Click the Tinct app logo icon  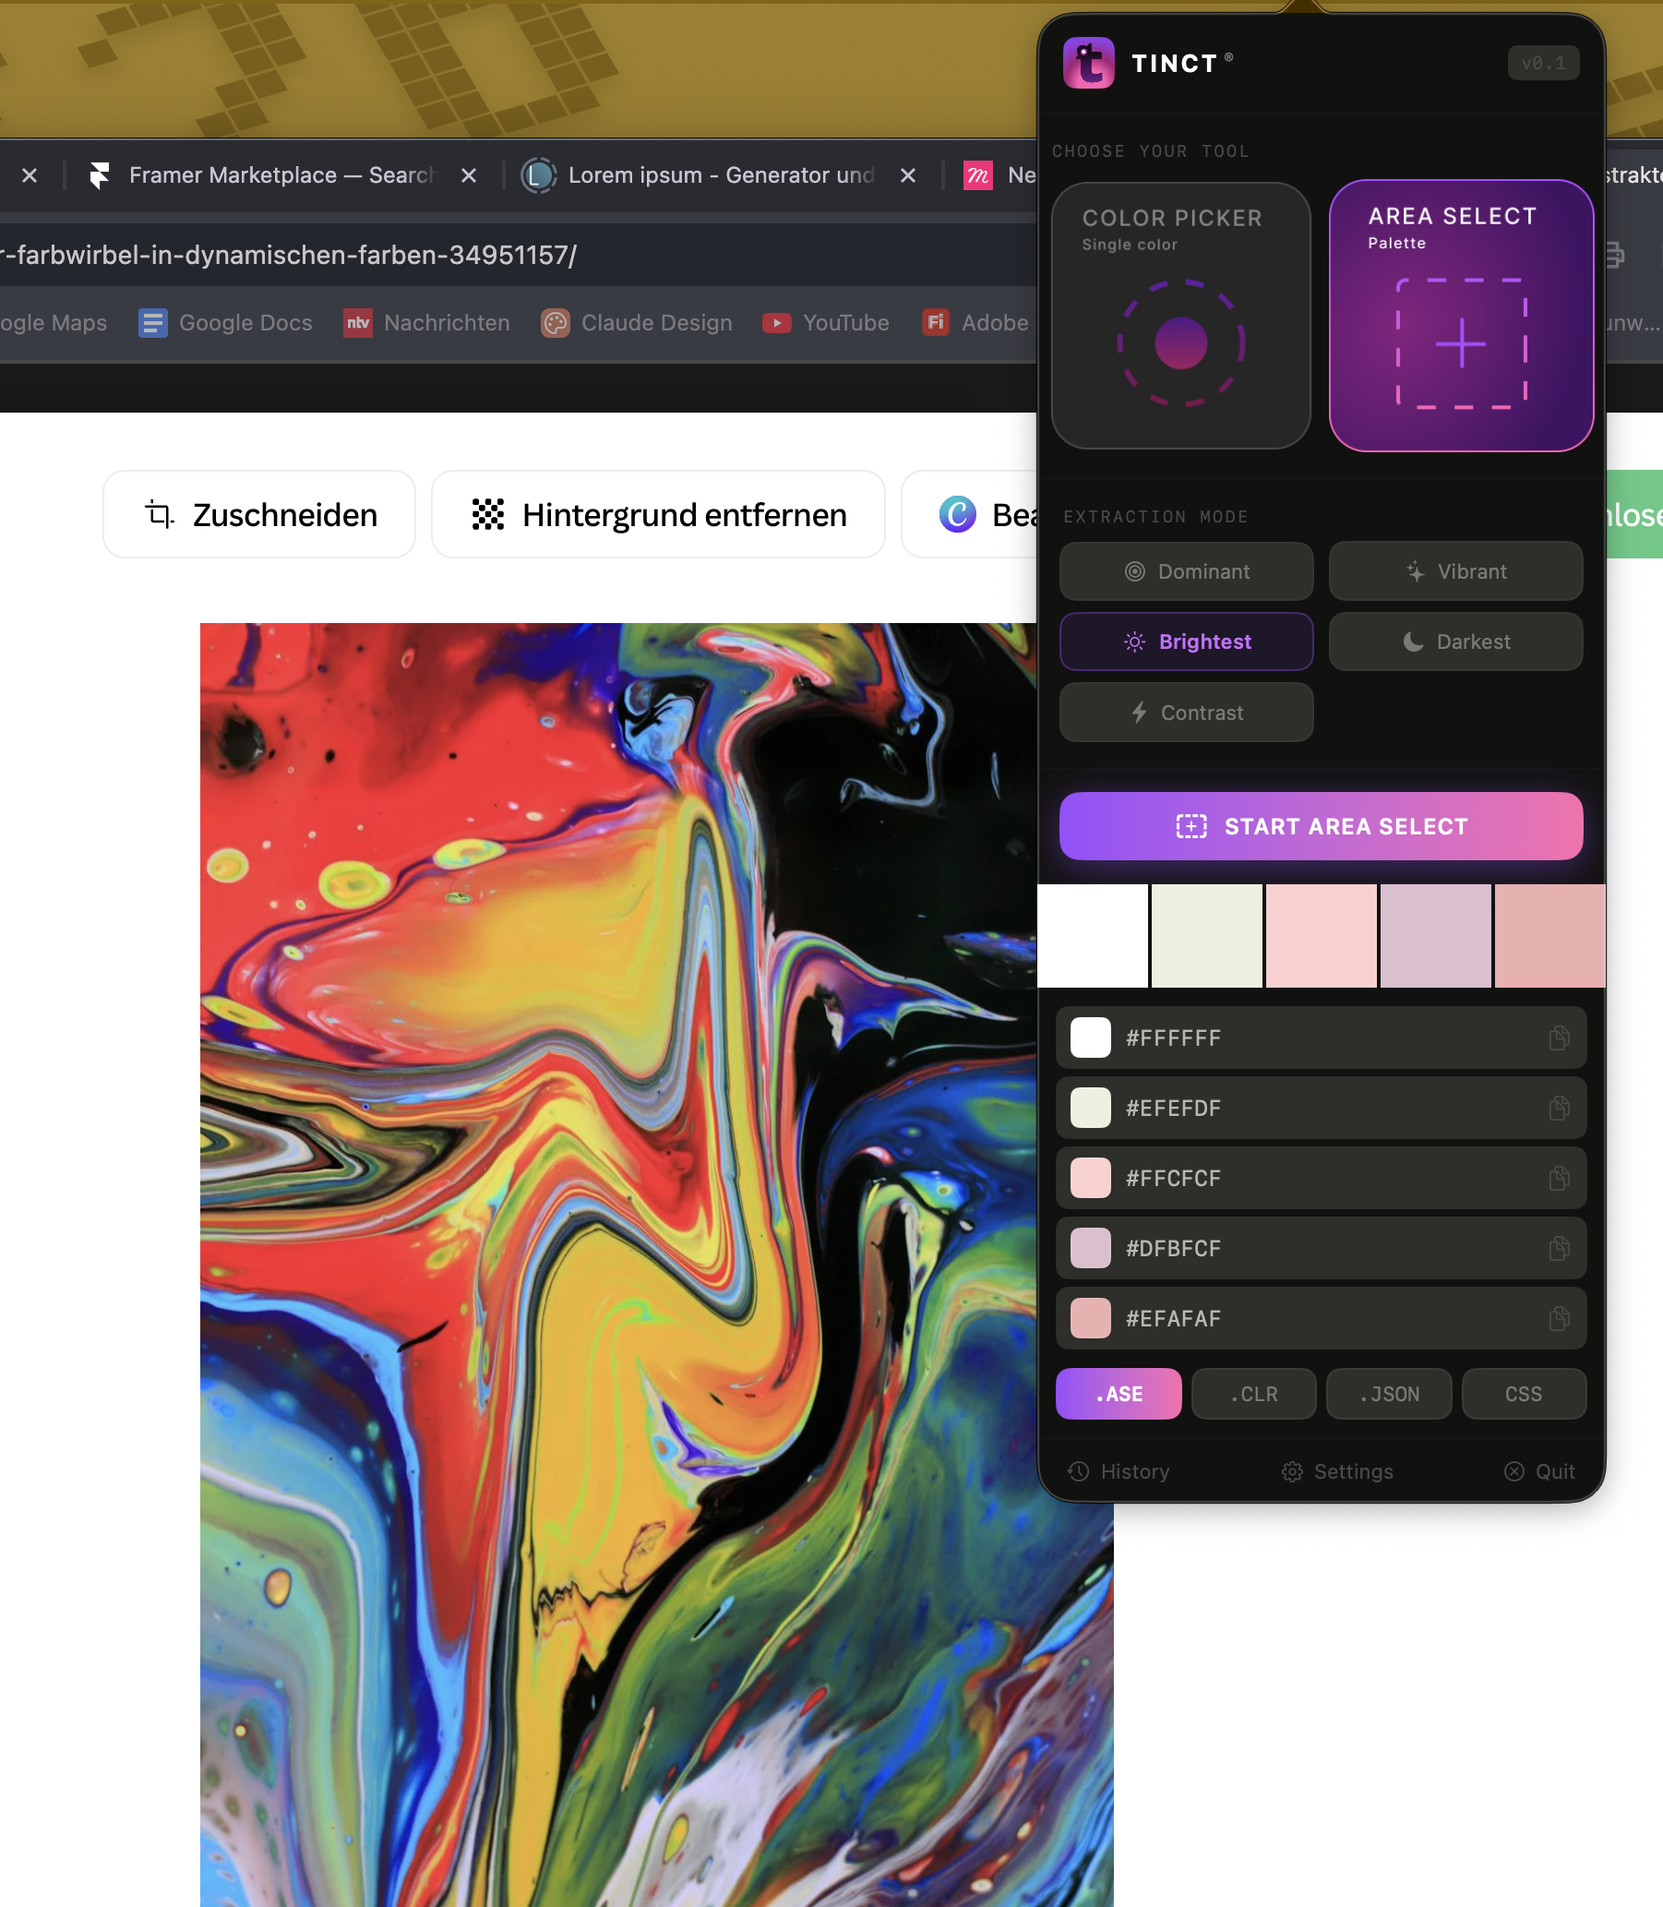click(1088, 63)
